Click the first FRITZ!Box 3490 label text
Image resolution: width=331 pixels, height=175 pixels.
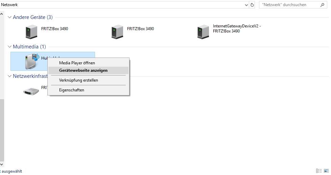pyautogui.click(x=55, y=29)
